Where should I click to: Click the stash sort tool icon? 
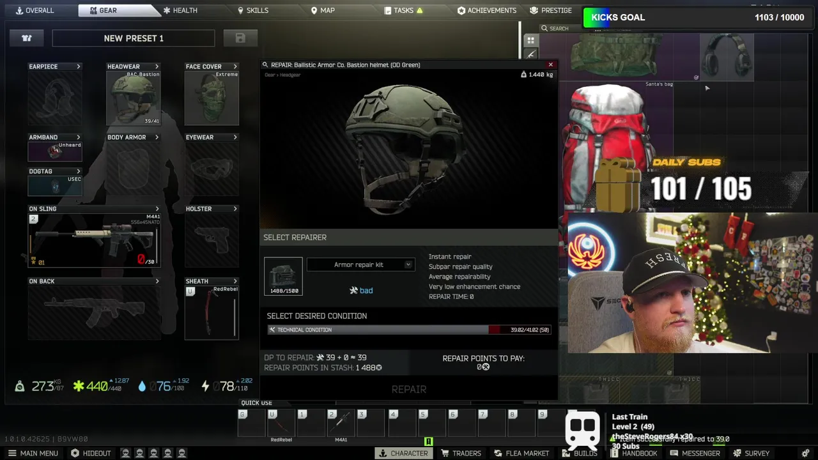(530, 55)
